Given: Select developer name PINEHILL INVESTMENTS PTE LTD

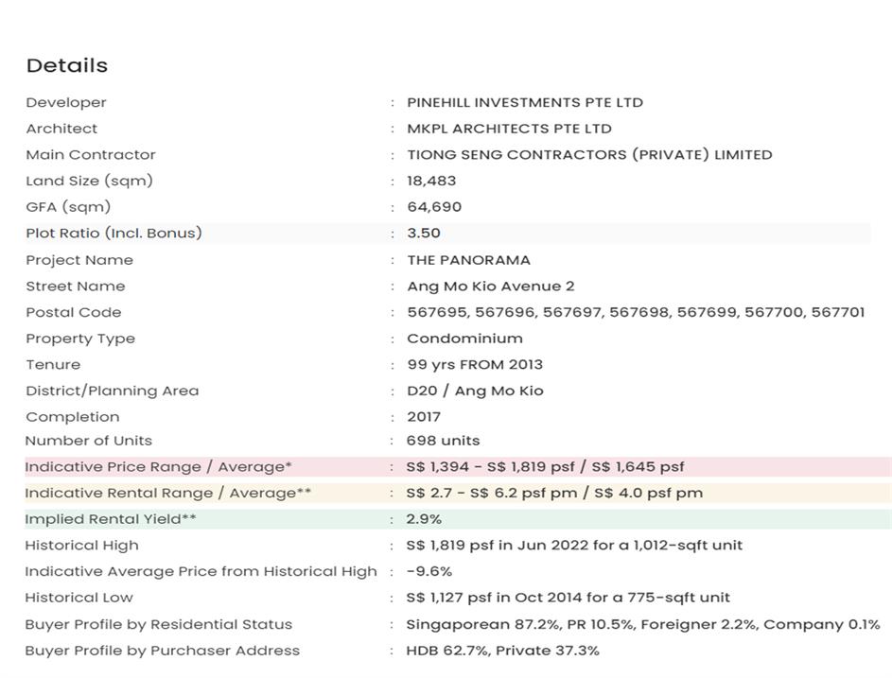Looking at the screenshot, I should pyautogui.click(x=524, y=102).
